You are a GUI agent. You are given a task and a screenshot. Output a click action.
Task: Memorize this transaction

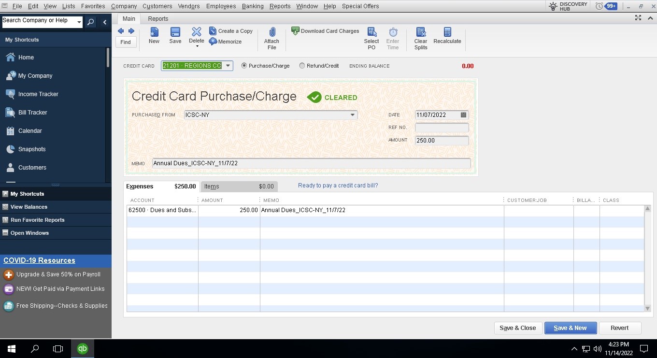point(226,42)
